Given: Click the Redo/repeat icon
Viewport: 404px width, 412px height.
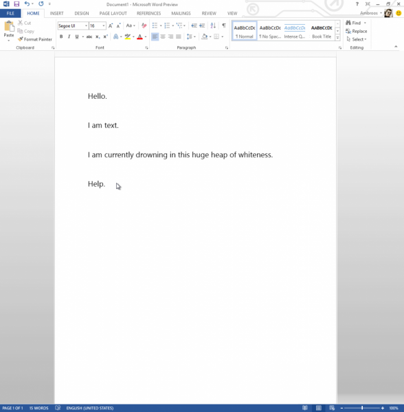Looking at the screenshot, I should 41,4.
